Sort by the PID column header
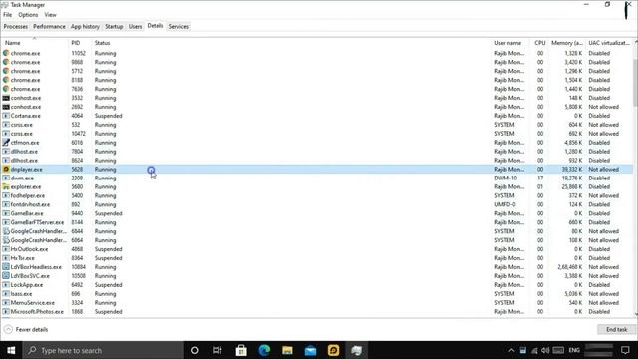Viewport: 638px width, 359px height. [x=80, y=43]
